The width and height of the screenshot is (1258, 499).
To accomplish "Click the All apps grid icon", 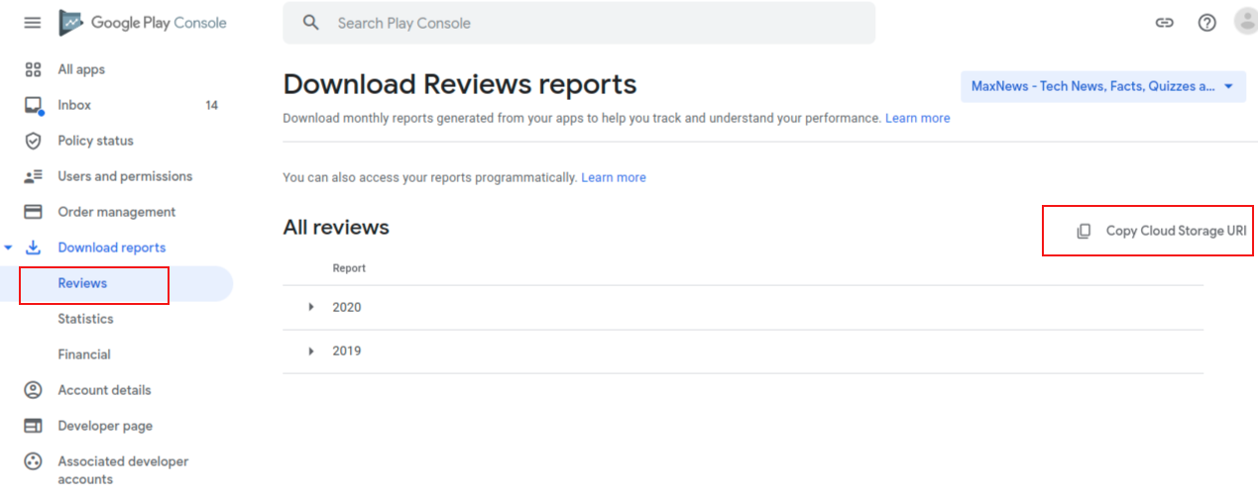I will (33, 69).
